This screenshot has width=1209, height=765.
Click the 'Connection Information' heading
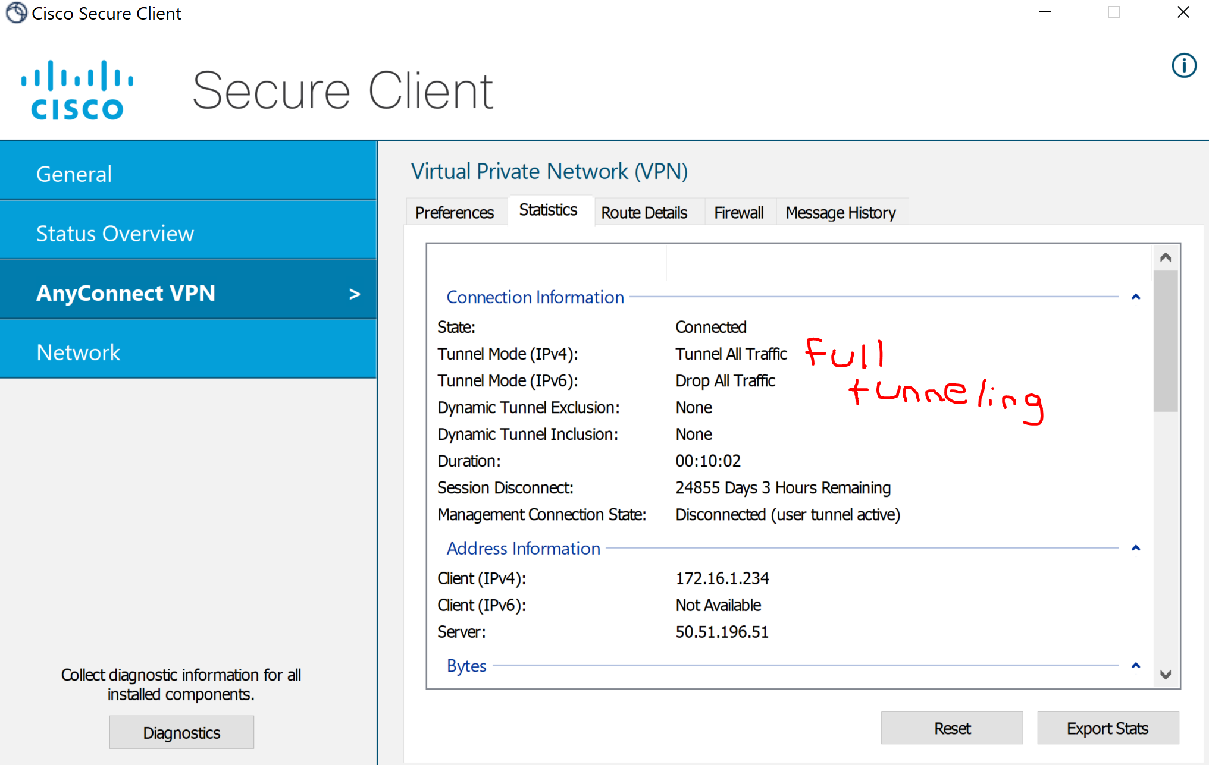[535, 297]
